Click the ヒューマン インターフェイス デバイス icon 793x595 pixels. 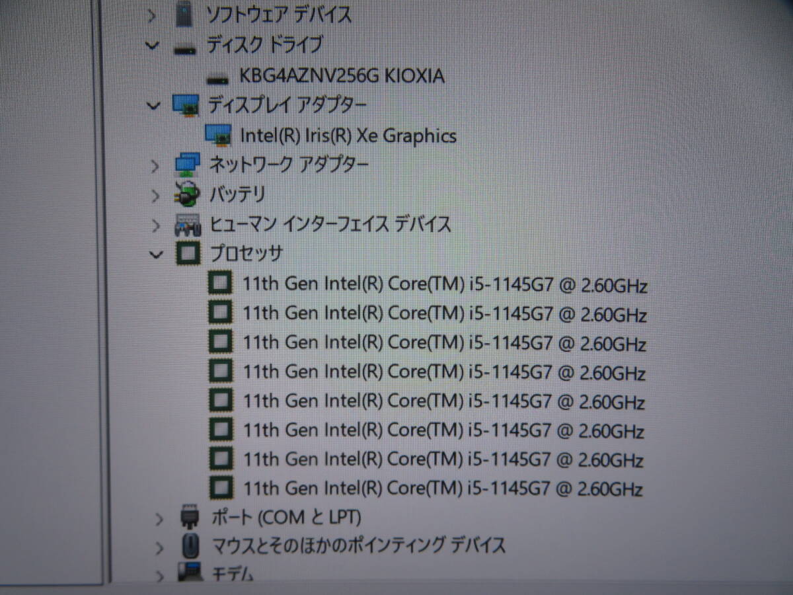click(188, 226)
